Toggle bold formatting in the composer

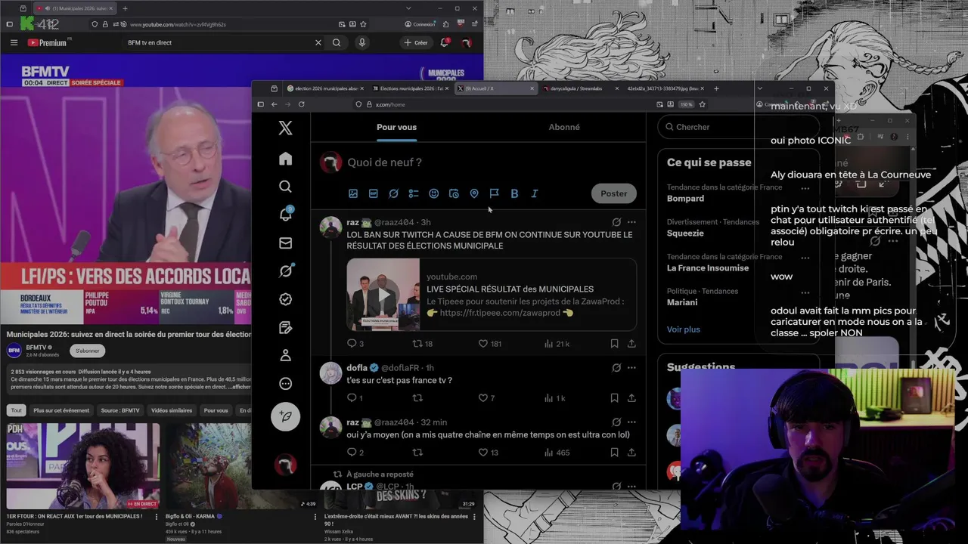point(514,193)
